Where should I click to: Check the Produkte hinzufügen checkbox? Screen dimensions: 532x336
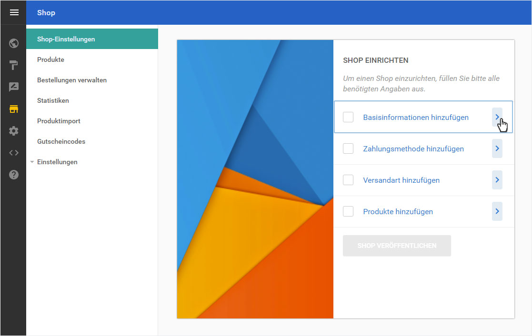pyautogui.click(x=348, y=211)
